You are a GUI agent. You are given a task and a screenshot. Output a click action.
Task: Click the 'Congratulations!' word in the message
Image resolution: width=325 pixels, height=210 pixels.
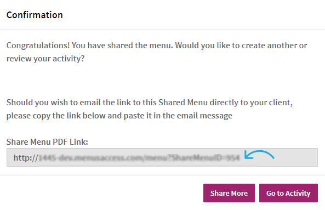38,46
